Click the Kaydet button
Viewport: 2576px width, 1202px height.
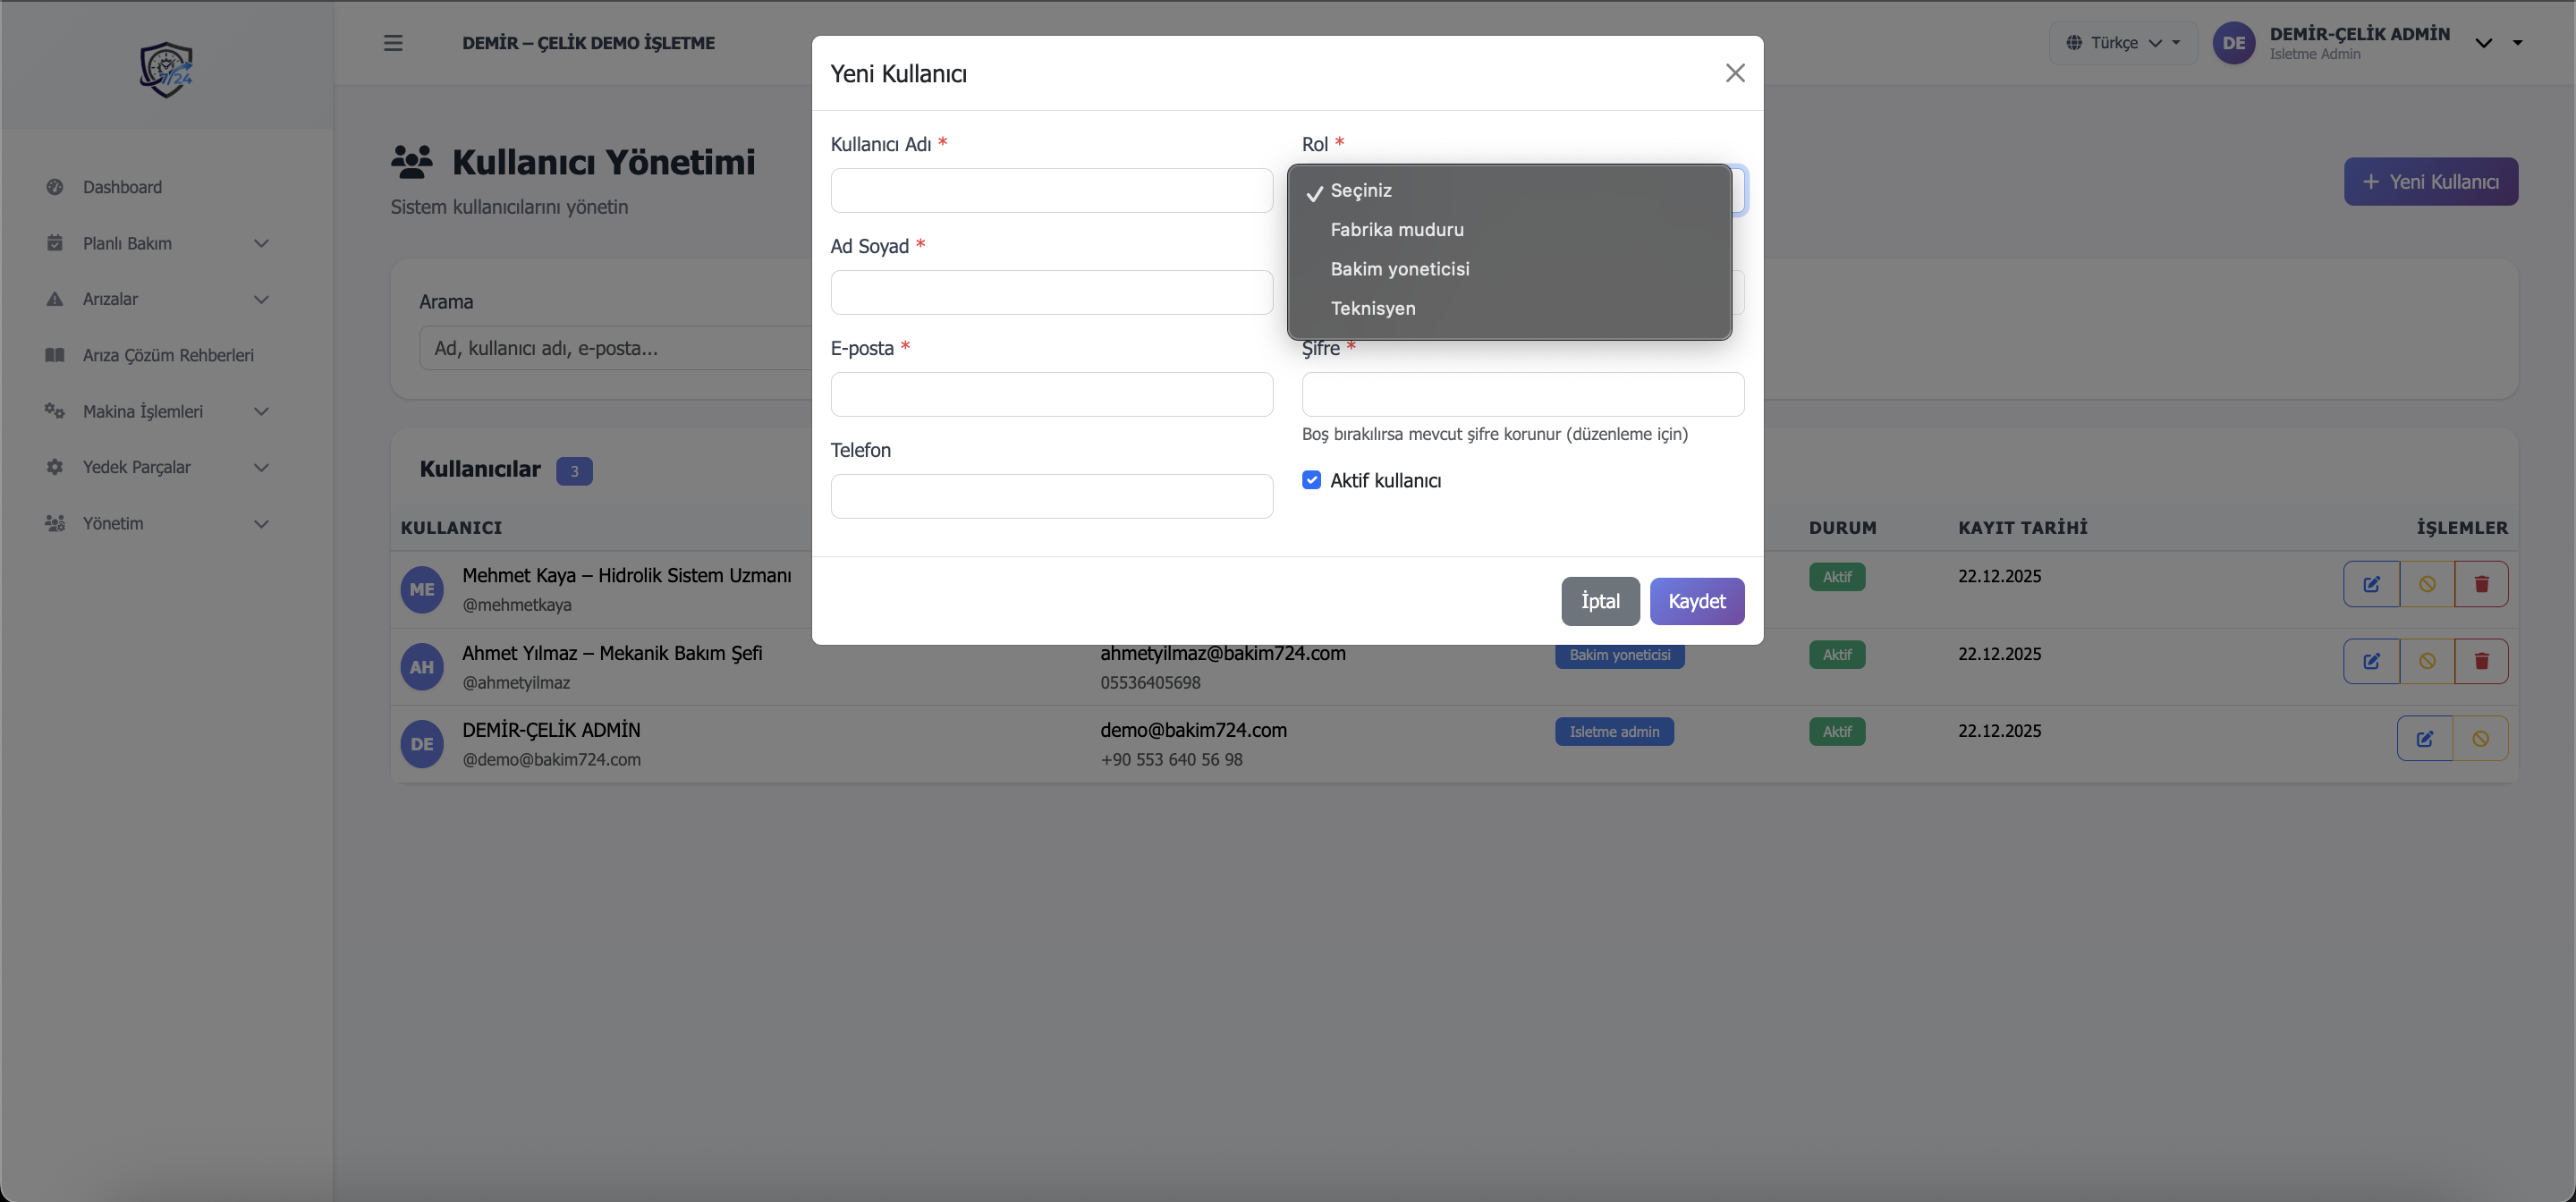pos(1696,601)
